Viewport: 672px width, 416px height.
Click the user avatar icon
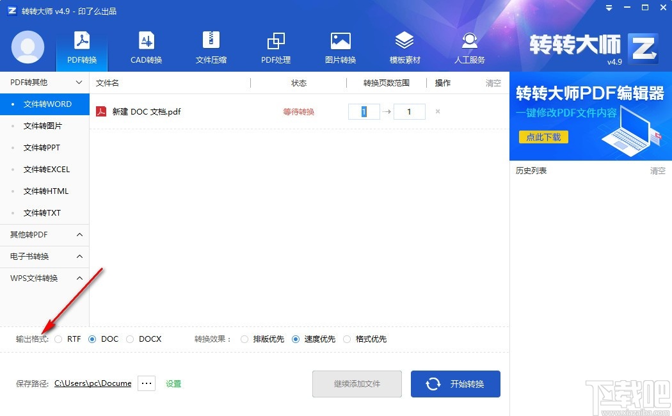point(27,47)
